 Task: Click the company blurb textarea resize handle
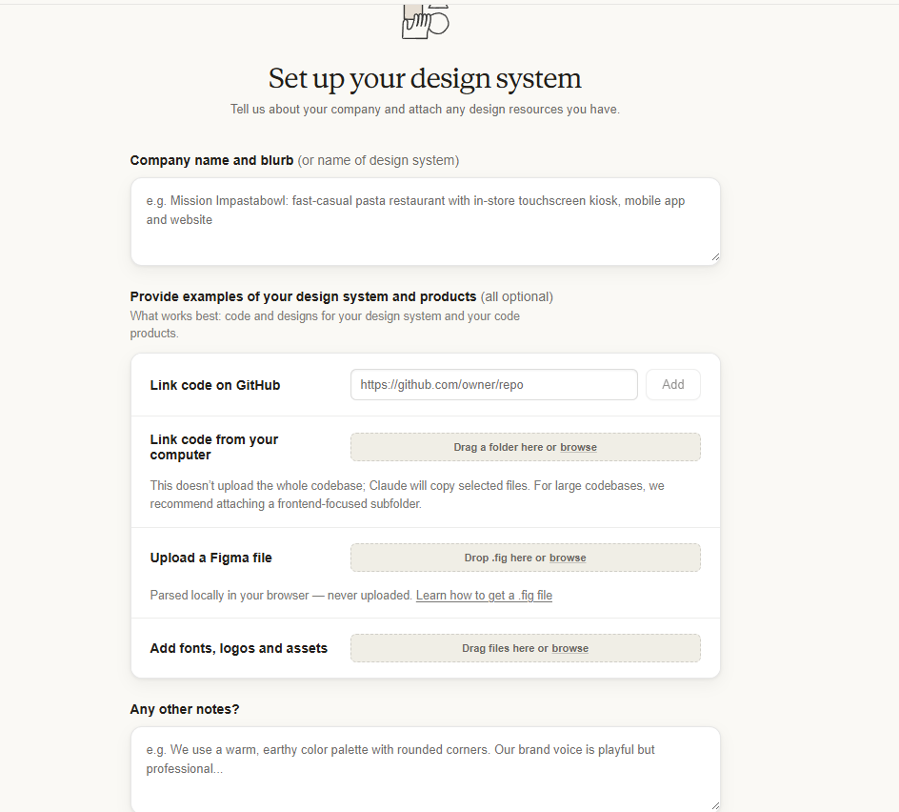[715, 257]
